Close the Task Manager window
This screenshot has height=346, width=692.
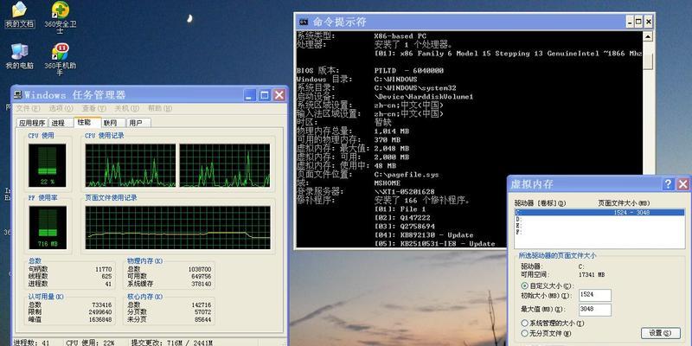pyautogui.click(x=279, y=95)
